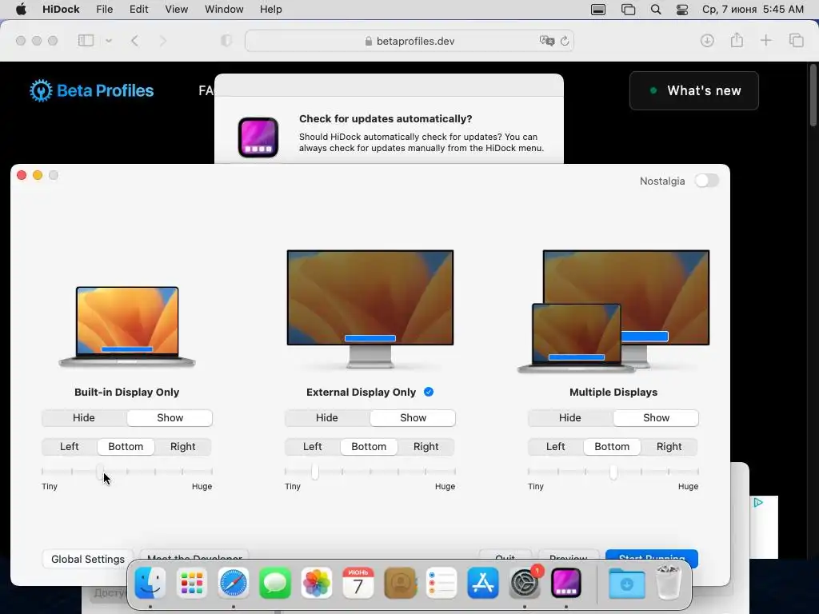The height and width of the screenshot is (614, 819).
Task: Click the betaprofiles.dev address field
Action: coord(409,41)
